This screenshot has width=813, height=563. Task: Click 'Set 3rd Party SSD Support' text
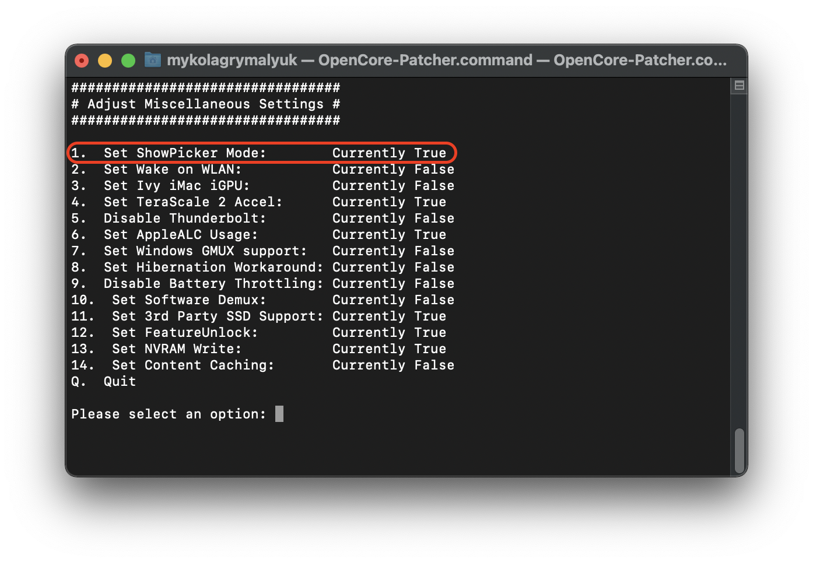click(217, 316)
